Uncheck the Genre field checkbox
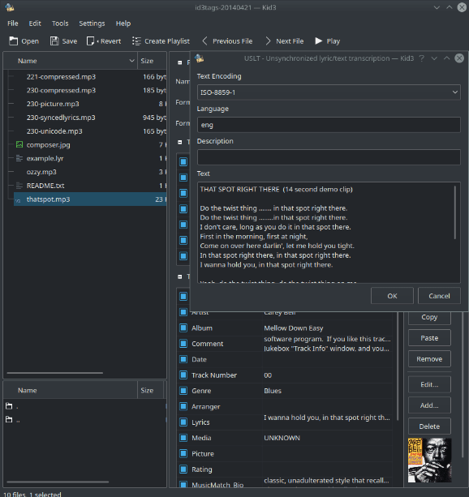This screenshot has width=469, height=497. (183, 391)
